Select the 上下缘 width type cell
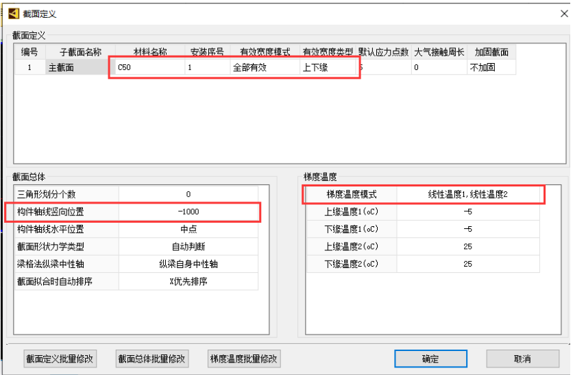 click(x=328, y=67)
